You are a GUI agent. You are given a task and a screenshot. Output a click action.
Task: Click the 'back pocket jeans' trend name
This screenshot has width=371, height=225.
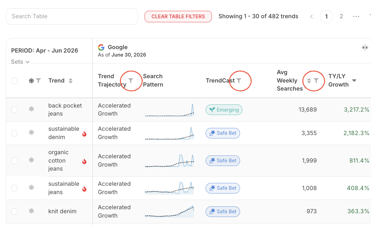(65, 109)
